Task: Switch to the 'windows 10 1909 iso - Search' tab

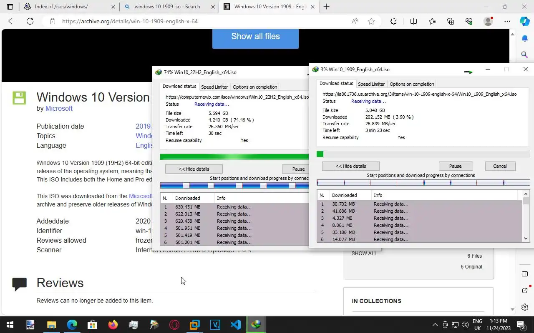Action: [167, 7]
